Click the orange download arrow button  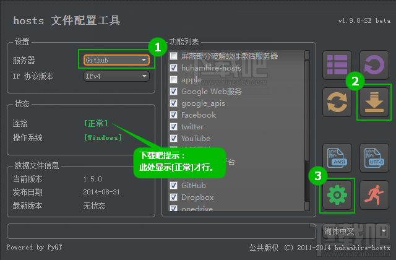[374, 102]
